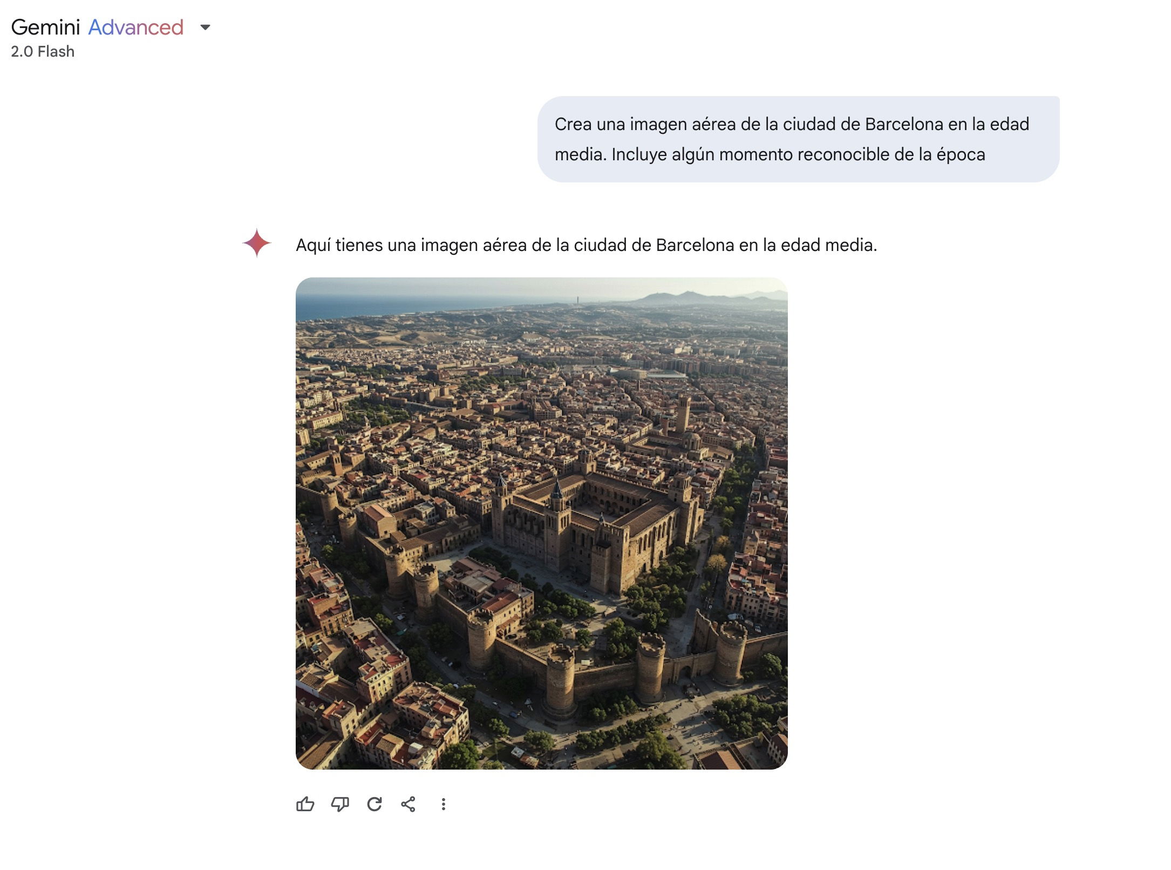Click the Gemini Advanced title
This screenshot has height=870, width=1171.
pyautogui.click(x=97, y=27)
